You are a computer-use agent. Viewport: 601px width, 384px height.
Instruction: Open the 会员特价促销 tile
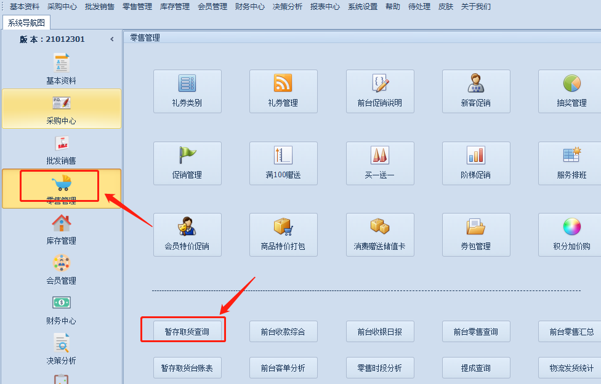187,234
